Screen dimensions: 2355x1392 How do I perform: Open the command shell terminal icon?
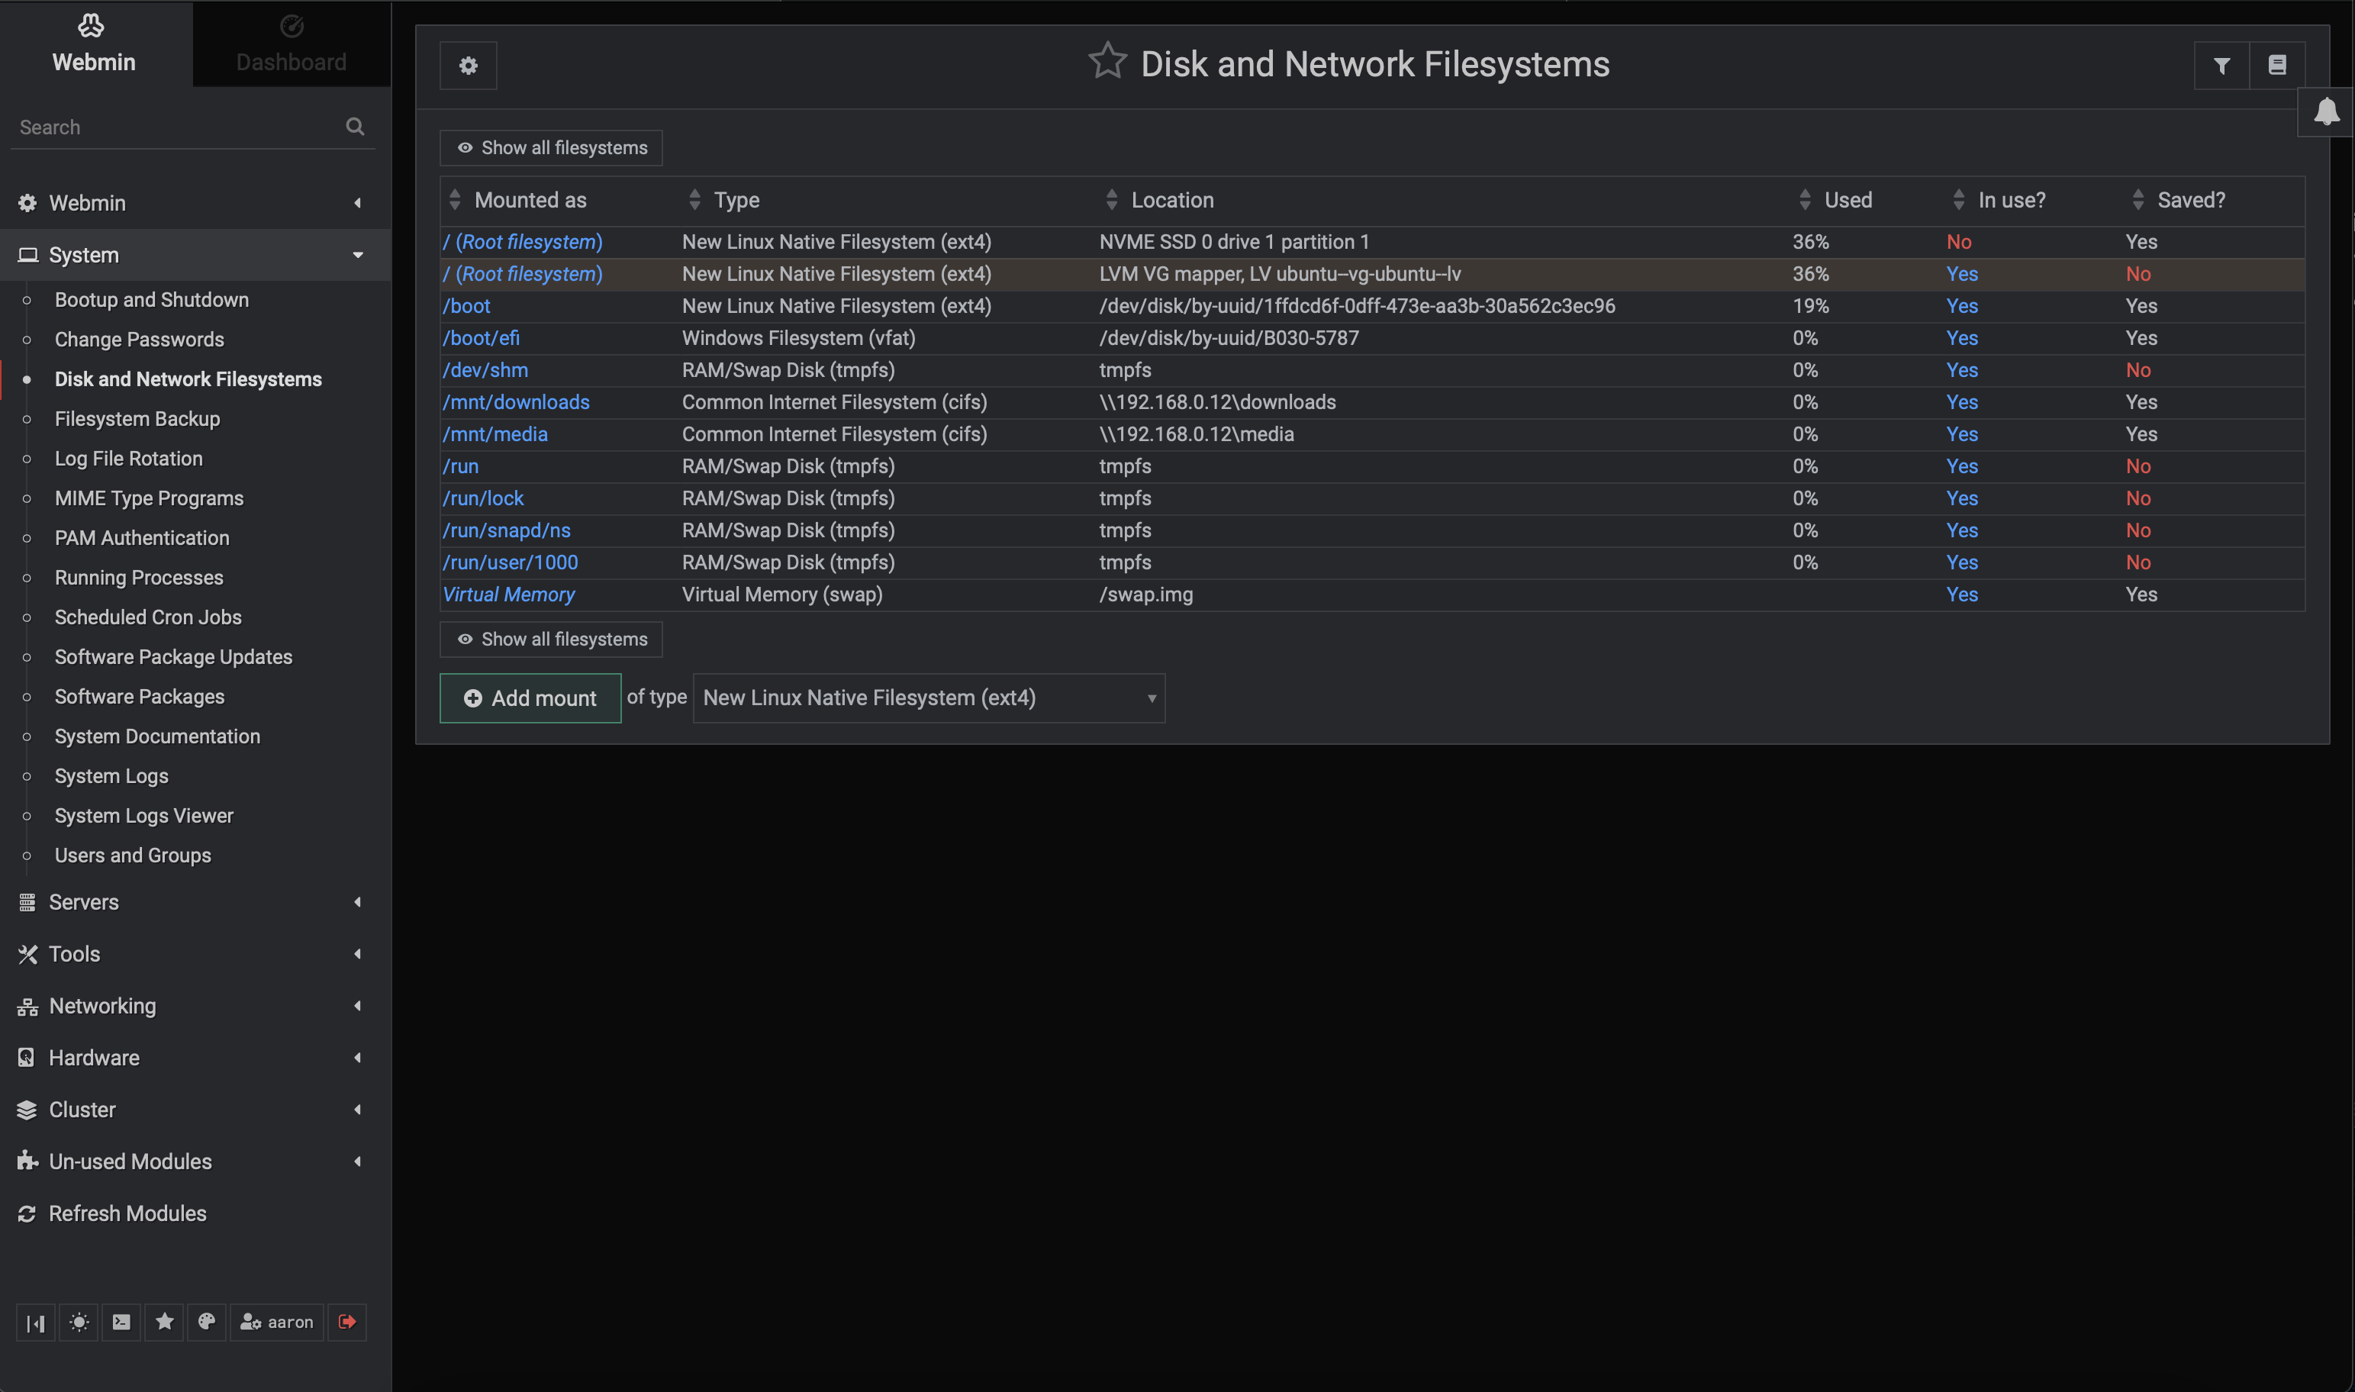(122, 1322)
